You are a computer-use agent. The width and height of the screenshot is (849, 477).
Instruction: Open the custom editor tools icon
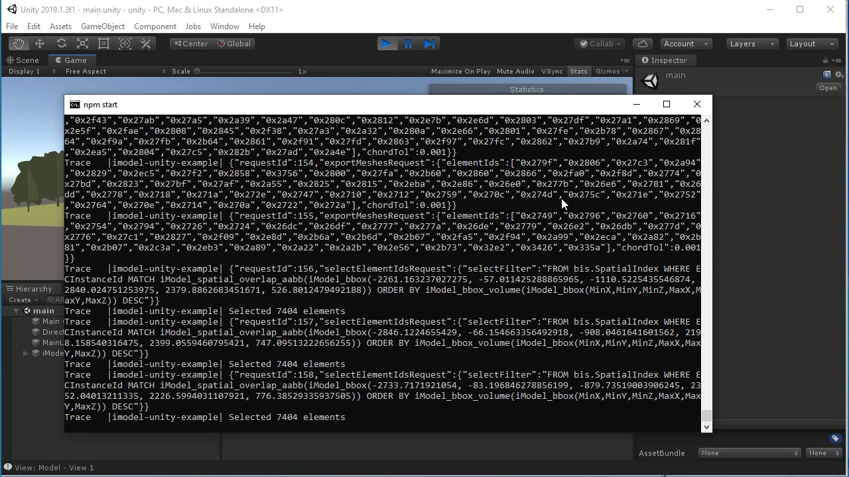coord(146,44)
